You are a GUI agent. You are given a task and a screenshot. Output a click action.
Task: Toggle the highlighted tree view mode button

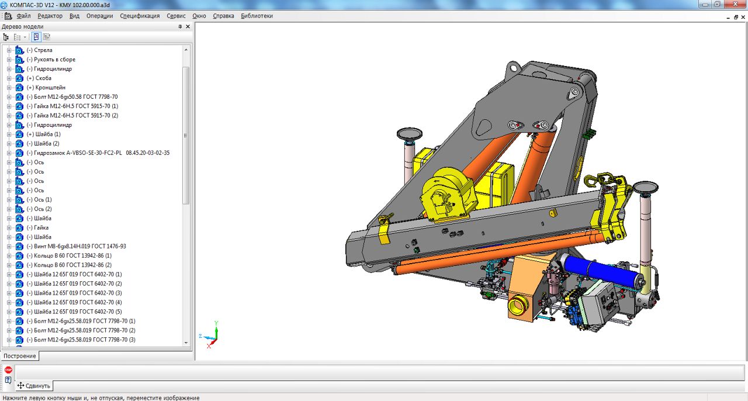click(x=36, y=37)
